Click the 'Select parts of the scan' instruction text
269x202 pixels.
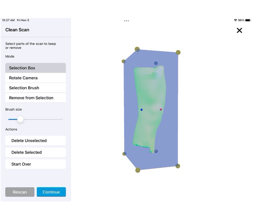click(31, 46)
